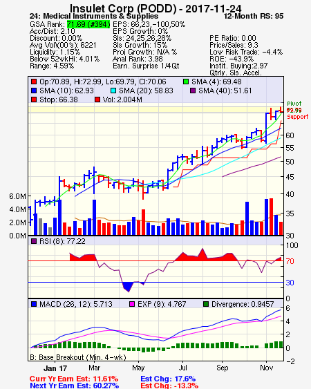The width and height of the screenshot is (311, 389).
Task: Click Next Yr Earn Est: 60.27% text
Action: (x=75, y=386)
